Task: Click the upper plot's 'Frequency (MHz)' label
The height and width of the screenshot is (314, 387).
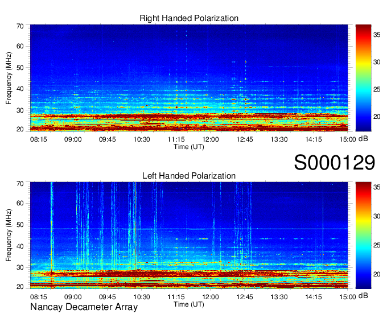Action: pyautogui.click(x=9, y=78)
